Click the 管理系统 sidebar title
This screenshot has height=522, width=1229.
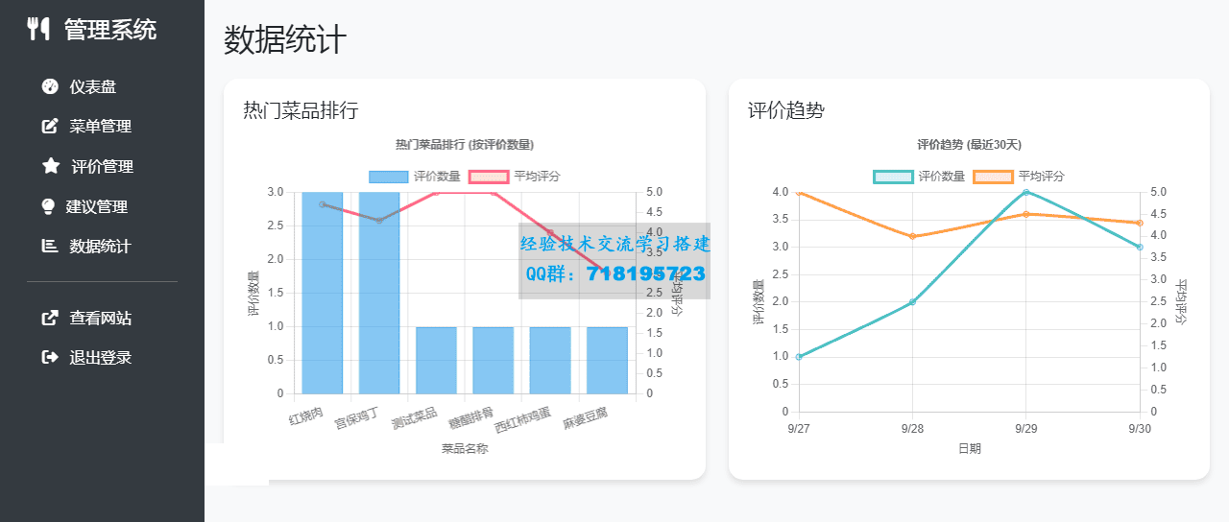tap(110, 30)
